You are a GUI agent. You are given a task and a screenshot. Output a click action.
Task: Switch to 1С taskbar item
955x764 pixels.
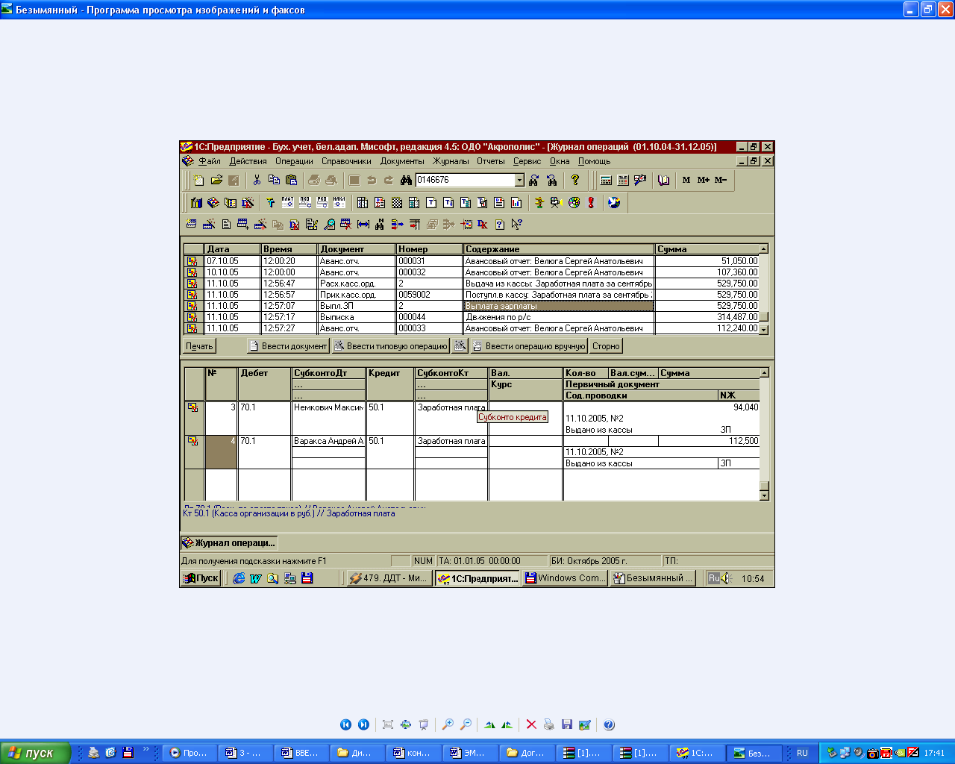695,753
